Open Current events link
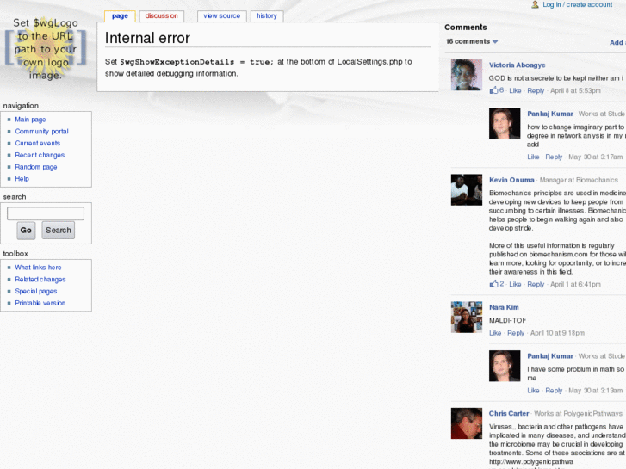 (38, 143)
